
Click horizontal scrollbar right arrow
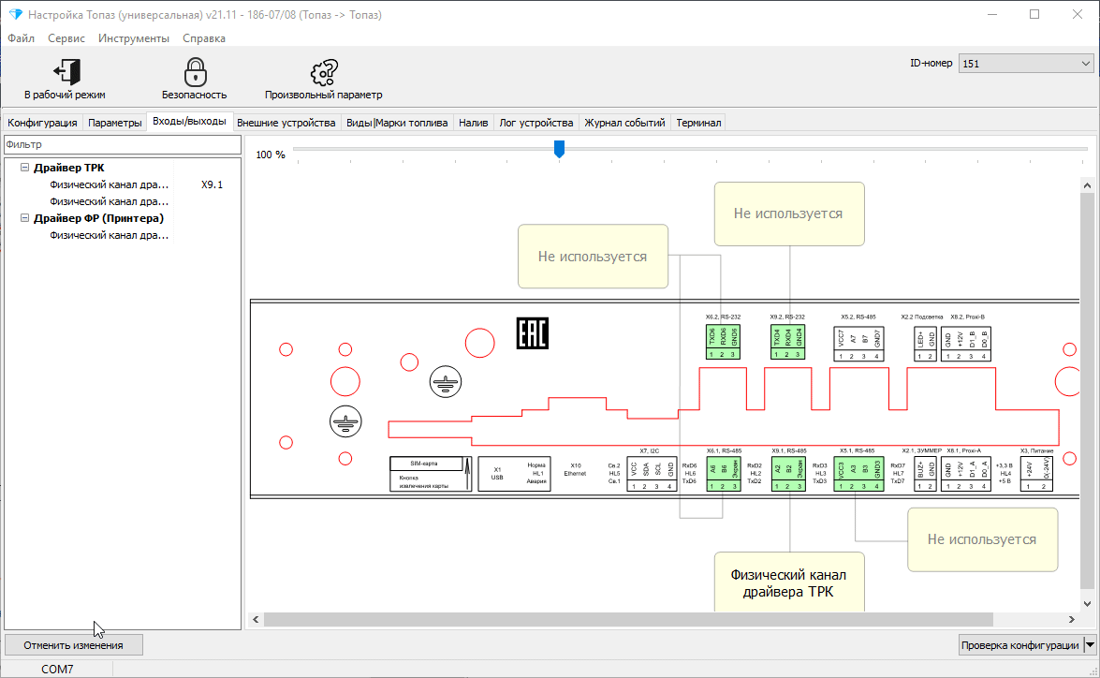1071,619
